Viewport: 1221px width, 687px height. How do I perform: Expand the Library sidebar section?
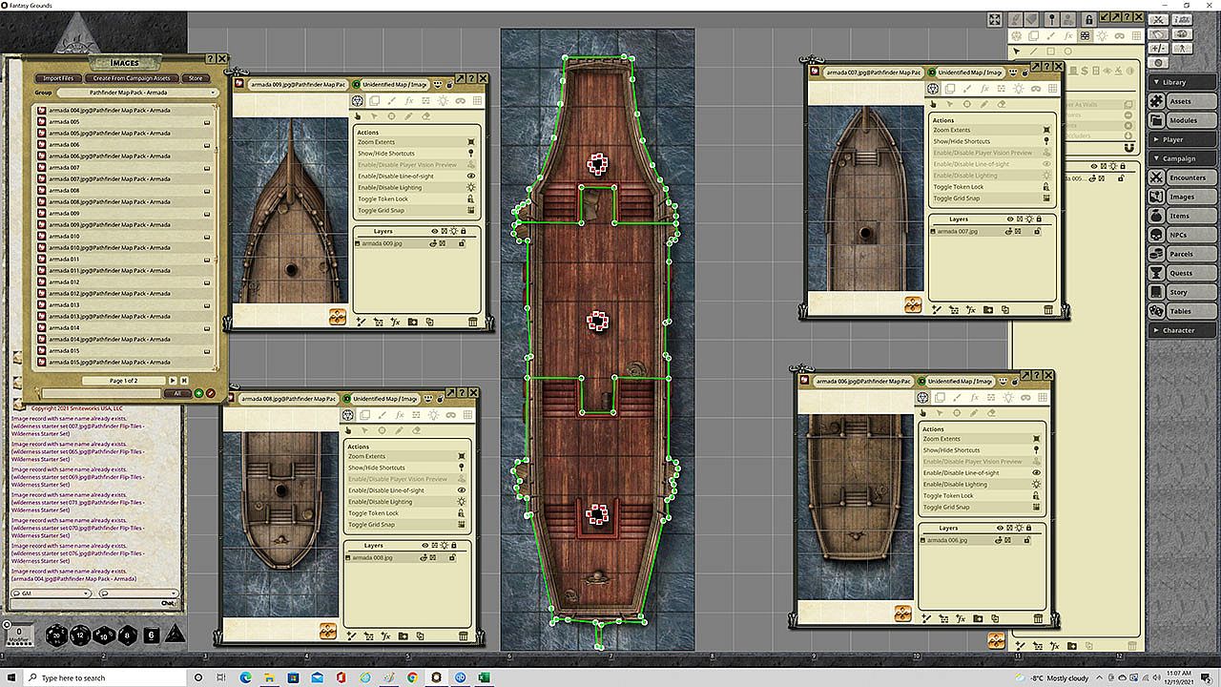tap(1184, 82)
